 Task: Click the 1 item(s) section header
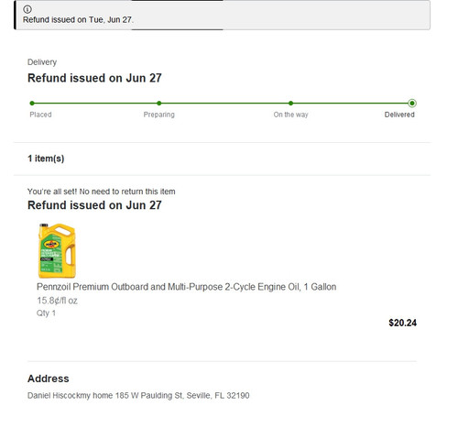coord(46,159)
